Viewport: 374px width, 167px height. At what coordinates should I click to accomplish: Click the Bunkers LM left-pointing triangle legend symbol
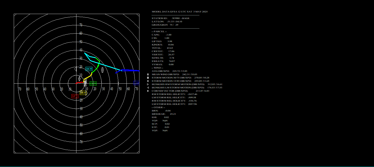pos(148,87)
